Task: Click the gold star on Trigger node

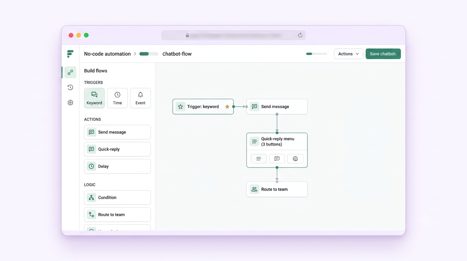Action: click(227, 107)
